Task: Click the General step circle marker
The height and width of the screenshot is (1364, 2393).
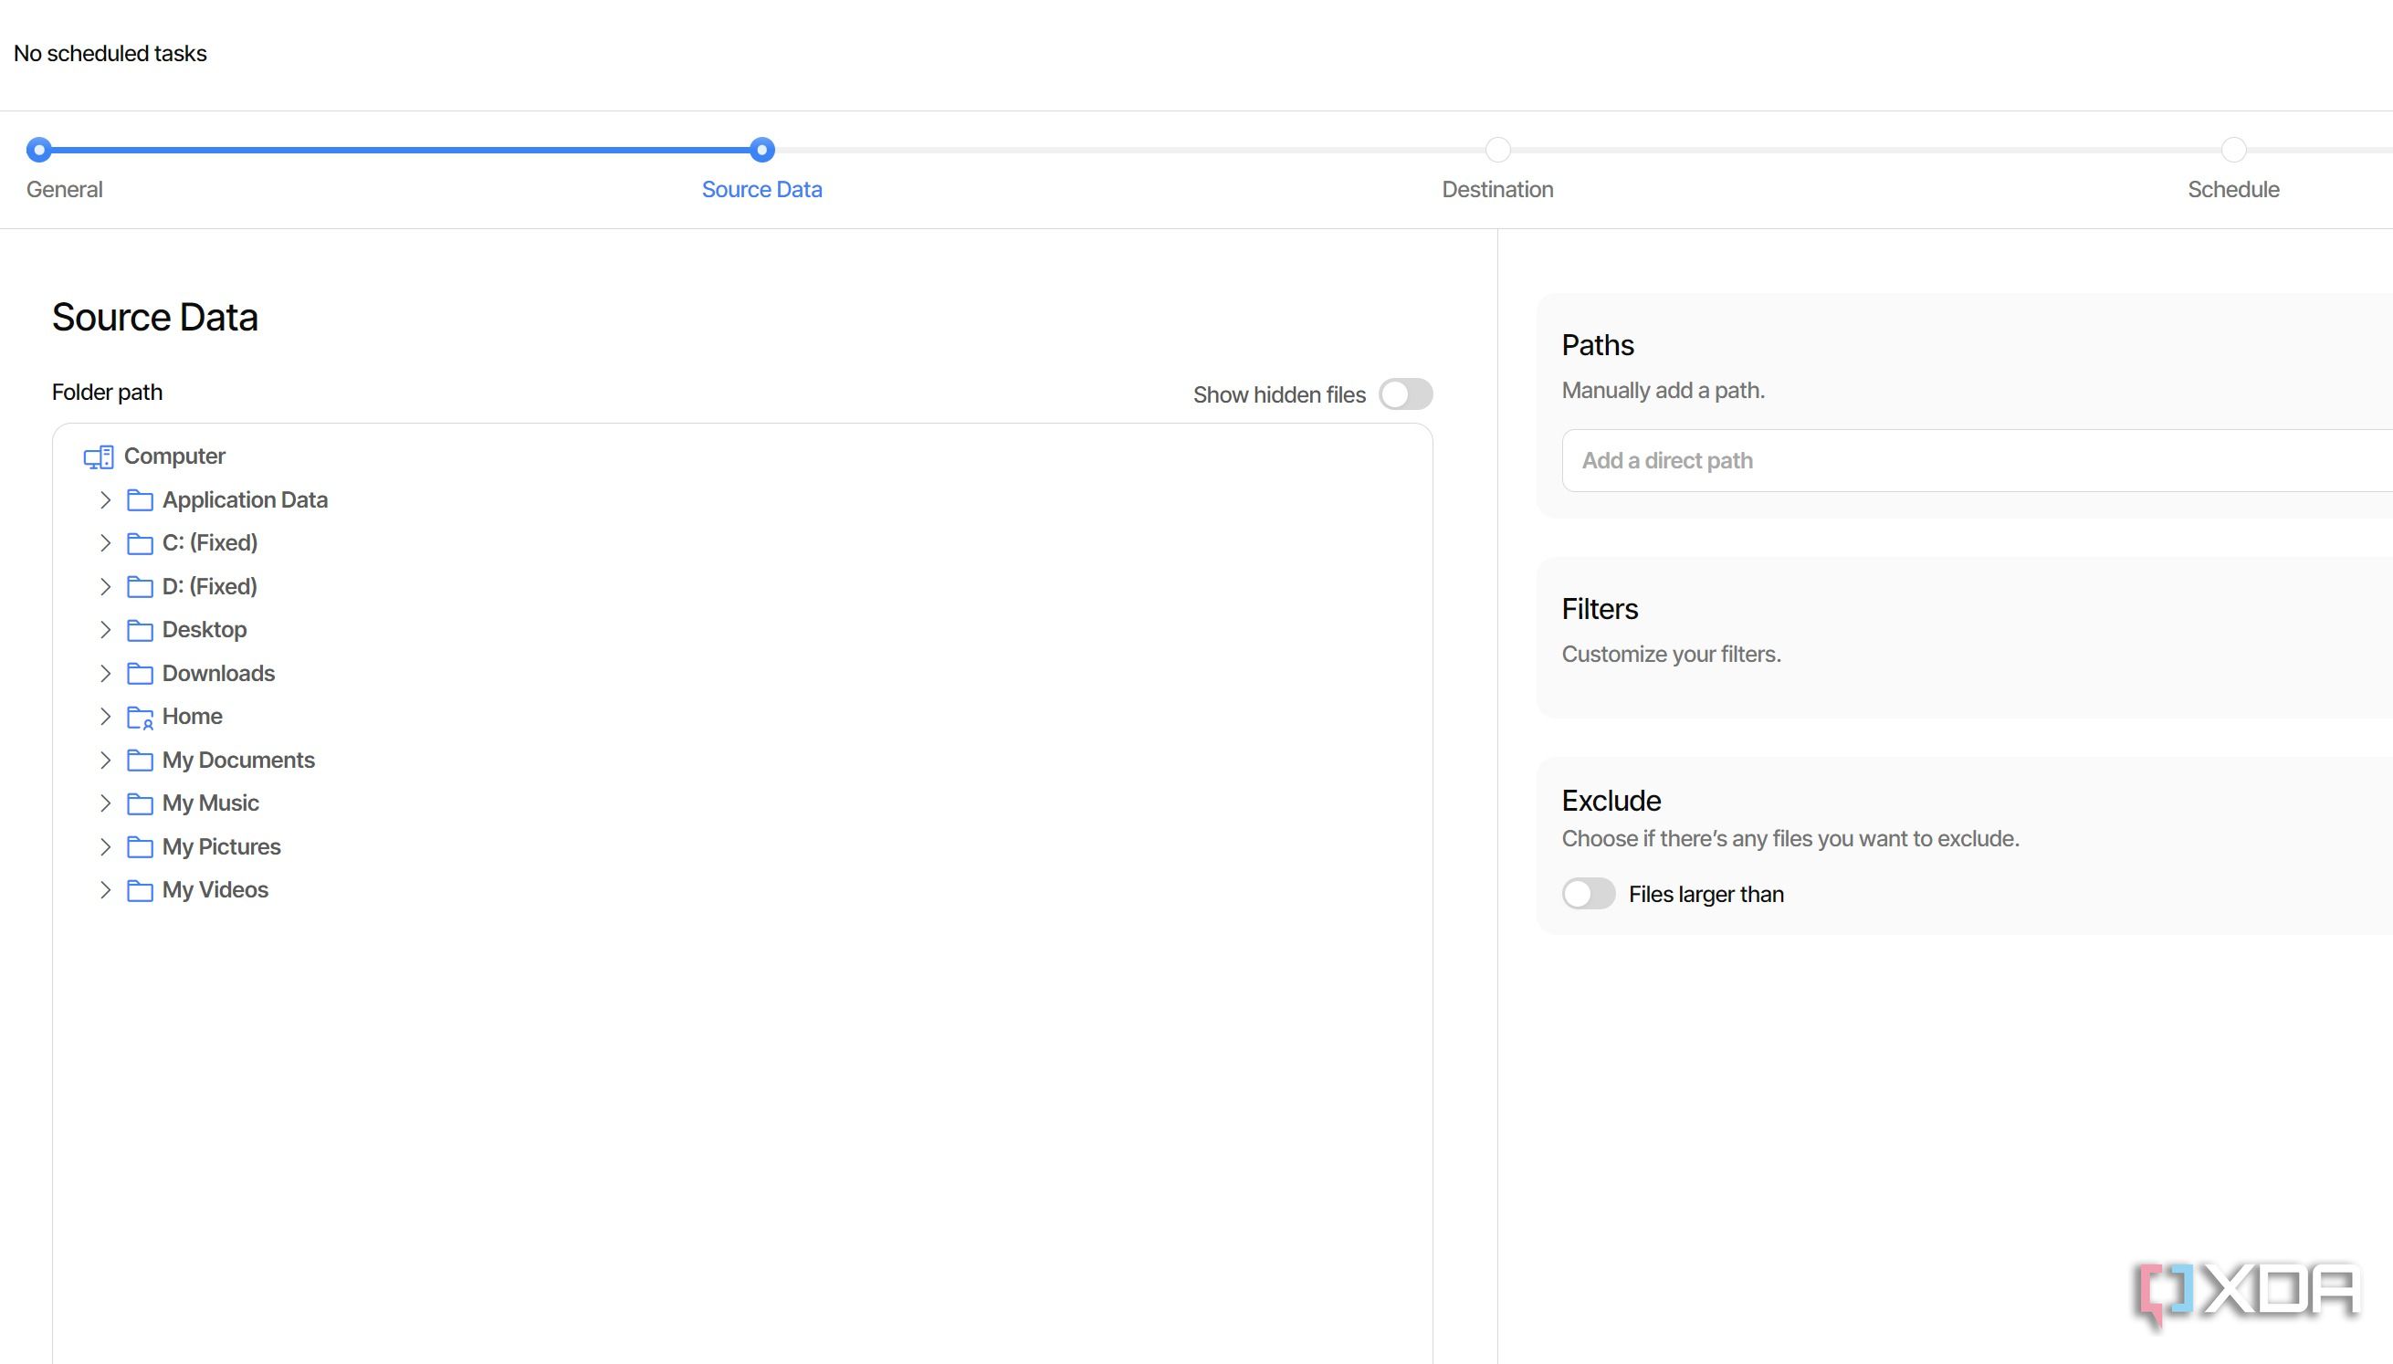Action: pyautogui.click(x=38, y=149)
